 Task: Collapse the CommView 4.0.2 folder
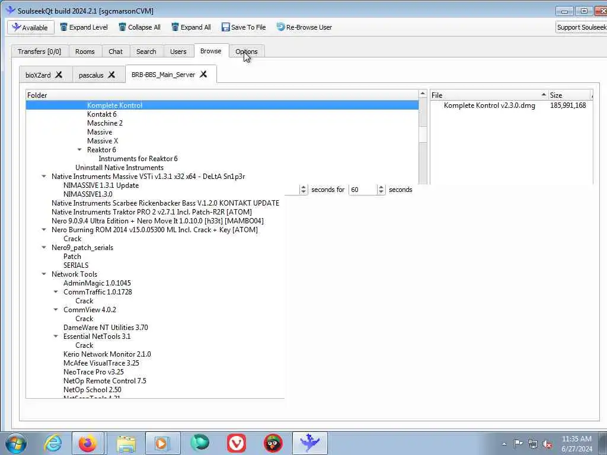tap(56, 310)
